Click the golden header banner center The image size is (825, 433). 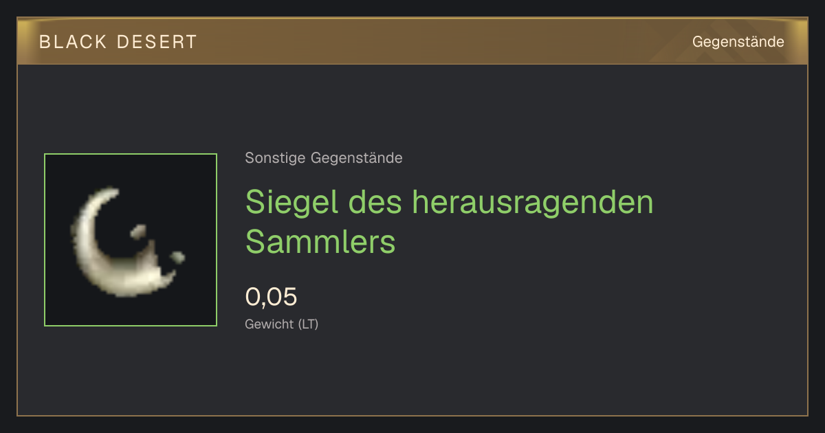coord(412,41)
